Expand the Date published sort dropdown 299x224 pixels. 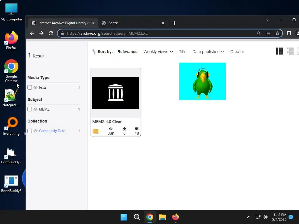(208, 52)
